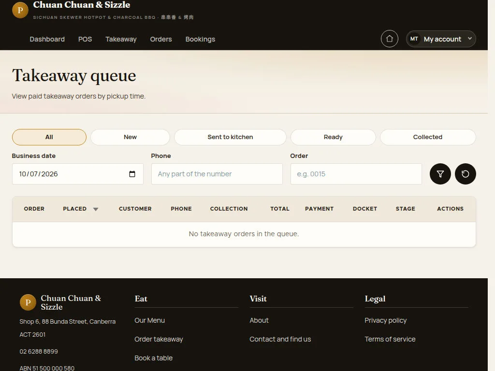The image size is (495, 371).
Task: Open the Privacy policy link
Action: 385,320
